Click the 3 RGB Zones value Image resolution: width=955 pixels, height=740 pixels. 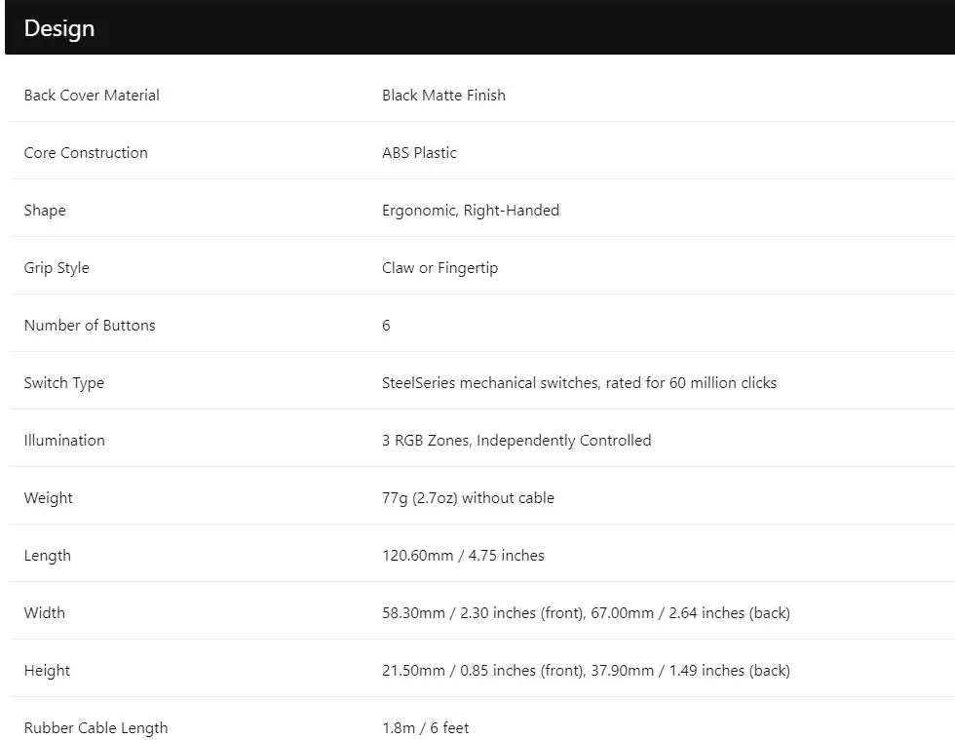(516, 440)
